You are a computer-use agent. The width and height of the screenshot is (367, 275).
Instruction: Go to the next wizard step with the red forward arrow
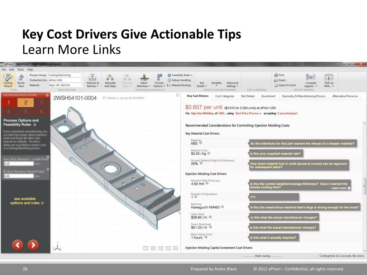33,245
